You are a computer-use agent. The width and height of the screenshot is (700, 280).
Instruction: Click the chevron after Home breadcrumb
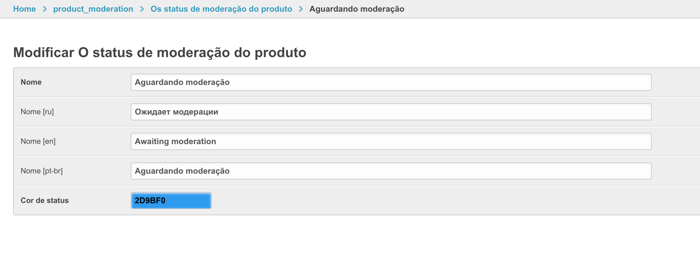[x=45, y=9]
